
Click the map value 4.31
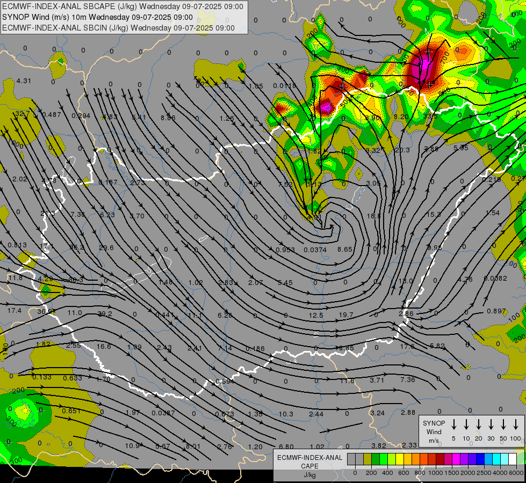pyautogui.click(x=24, y=81)
